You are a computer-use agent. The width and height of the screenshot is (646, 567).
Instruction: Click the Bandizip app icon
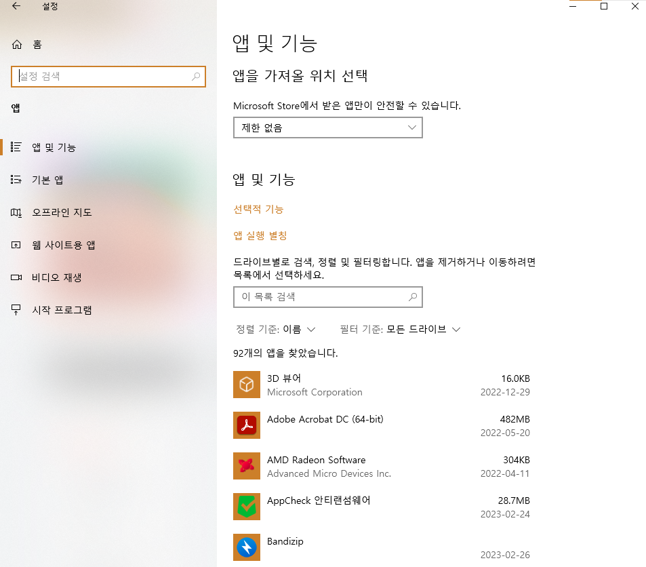pyautogui.click(x=246, y=547)
